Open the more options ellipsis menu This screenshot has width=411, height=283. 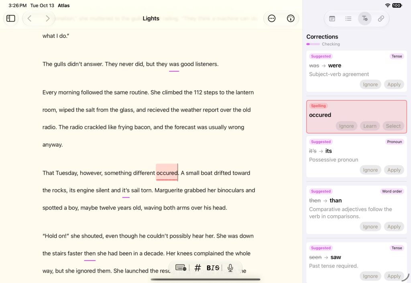click(x=272, y=18)
